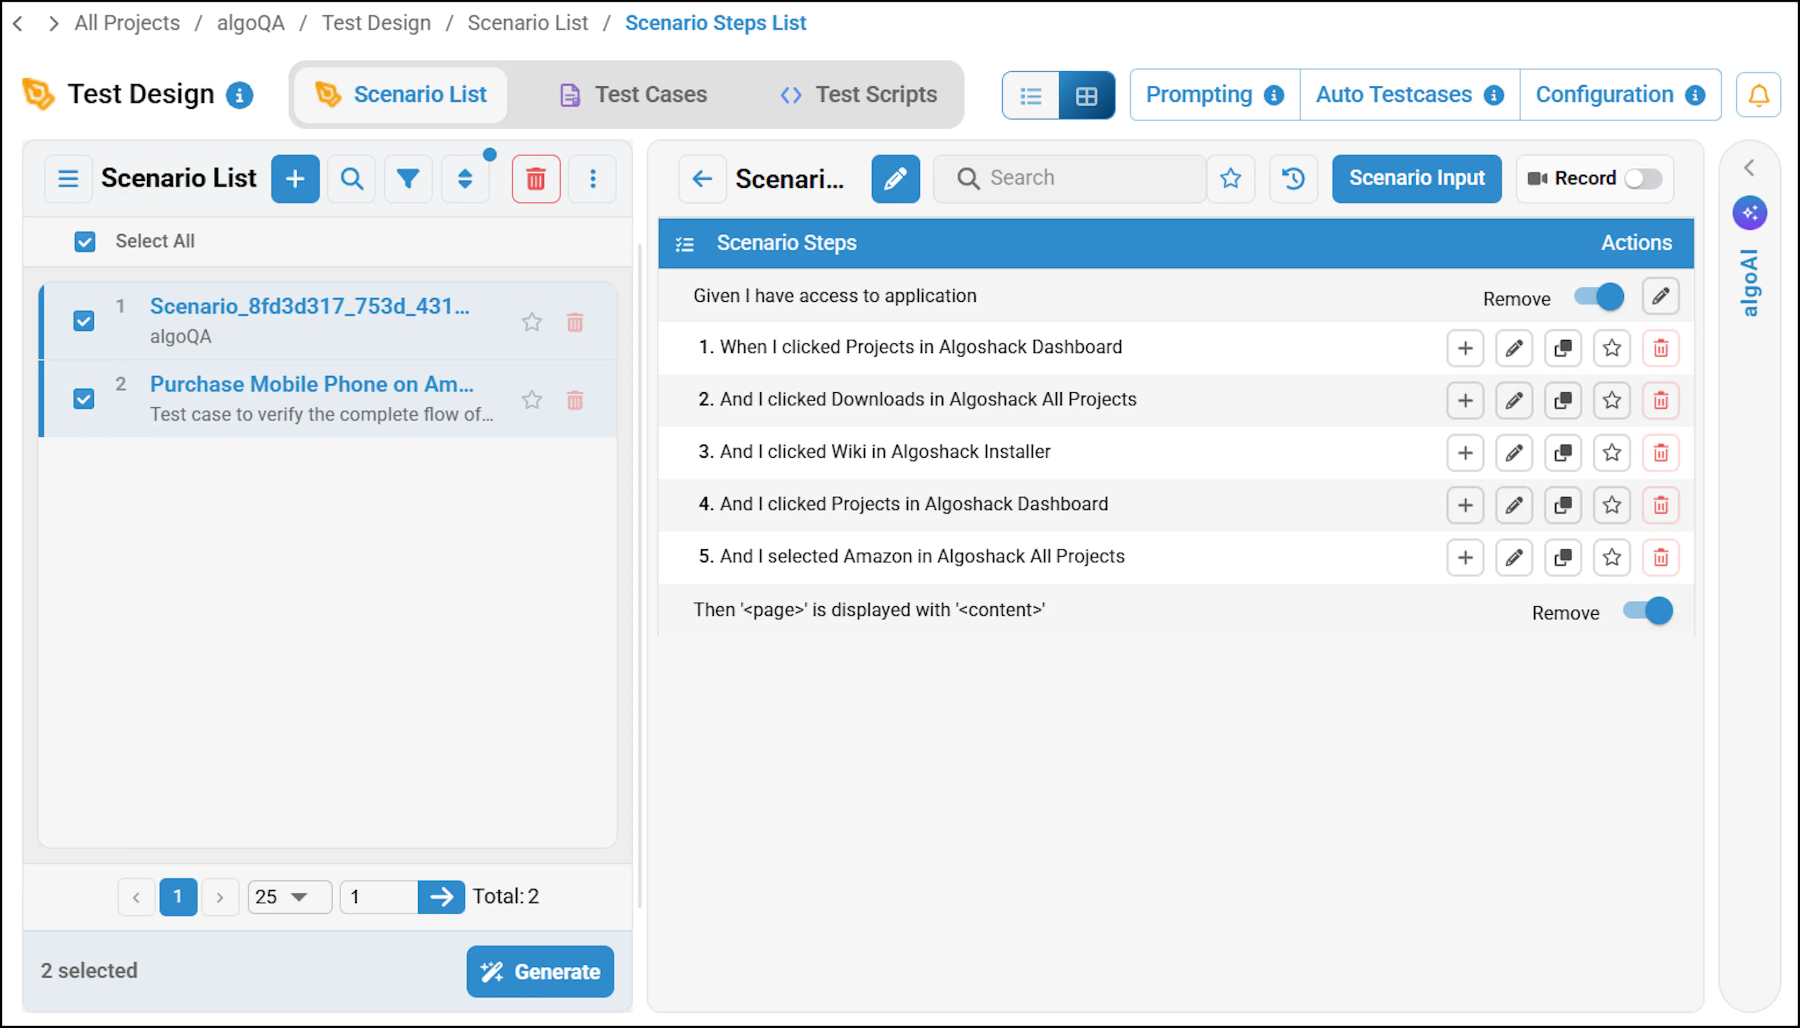Image resolution: width=1800 pixels, height=1028 pixels.
Task: Toggle Remove switch for Given step
Action: 1599,297
